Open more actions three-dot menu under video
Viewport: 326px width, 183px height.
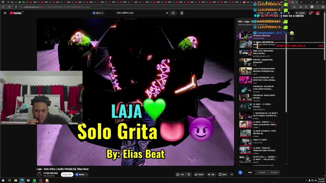(232, 175)
